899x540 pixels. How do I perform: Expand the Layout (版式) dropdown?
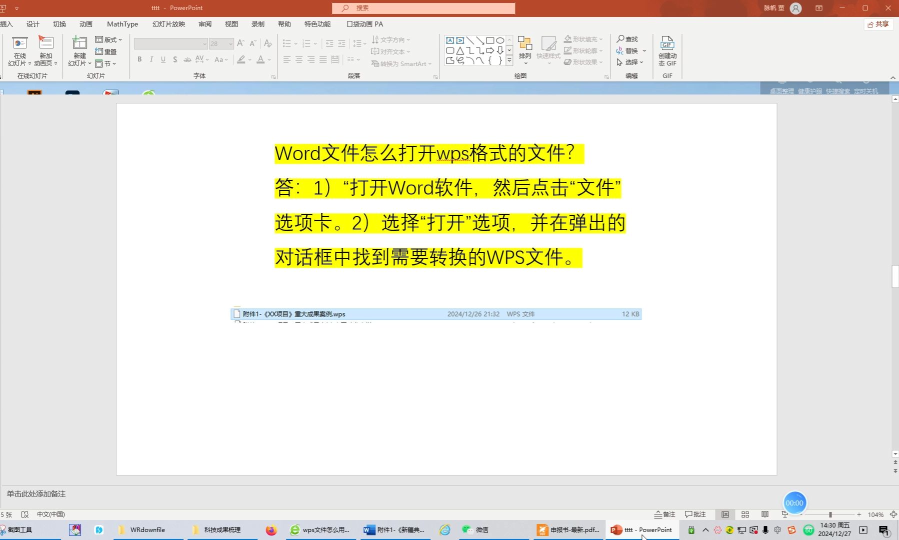108,39
